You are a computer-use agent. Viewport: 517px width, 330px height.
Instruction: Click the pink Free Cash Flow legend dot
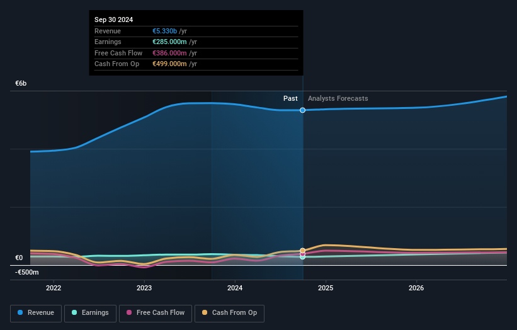pyautogui.click(x=129, y=312)
